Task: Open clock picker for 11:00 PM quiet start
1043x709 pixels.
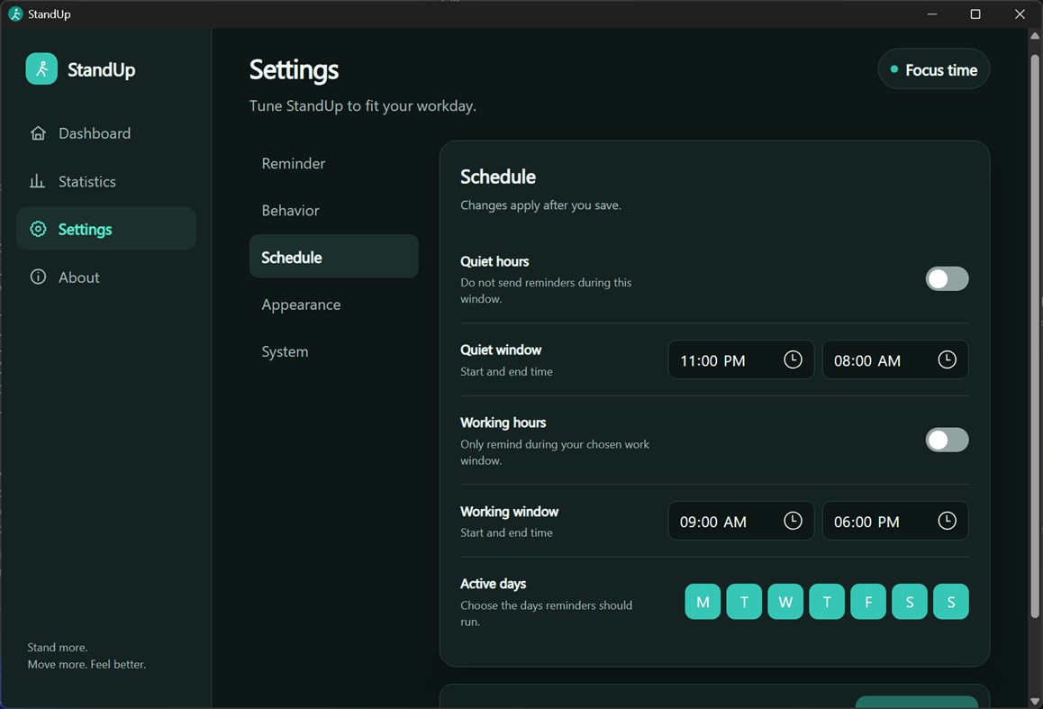Action: point(793,359)
